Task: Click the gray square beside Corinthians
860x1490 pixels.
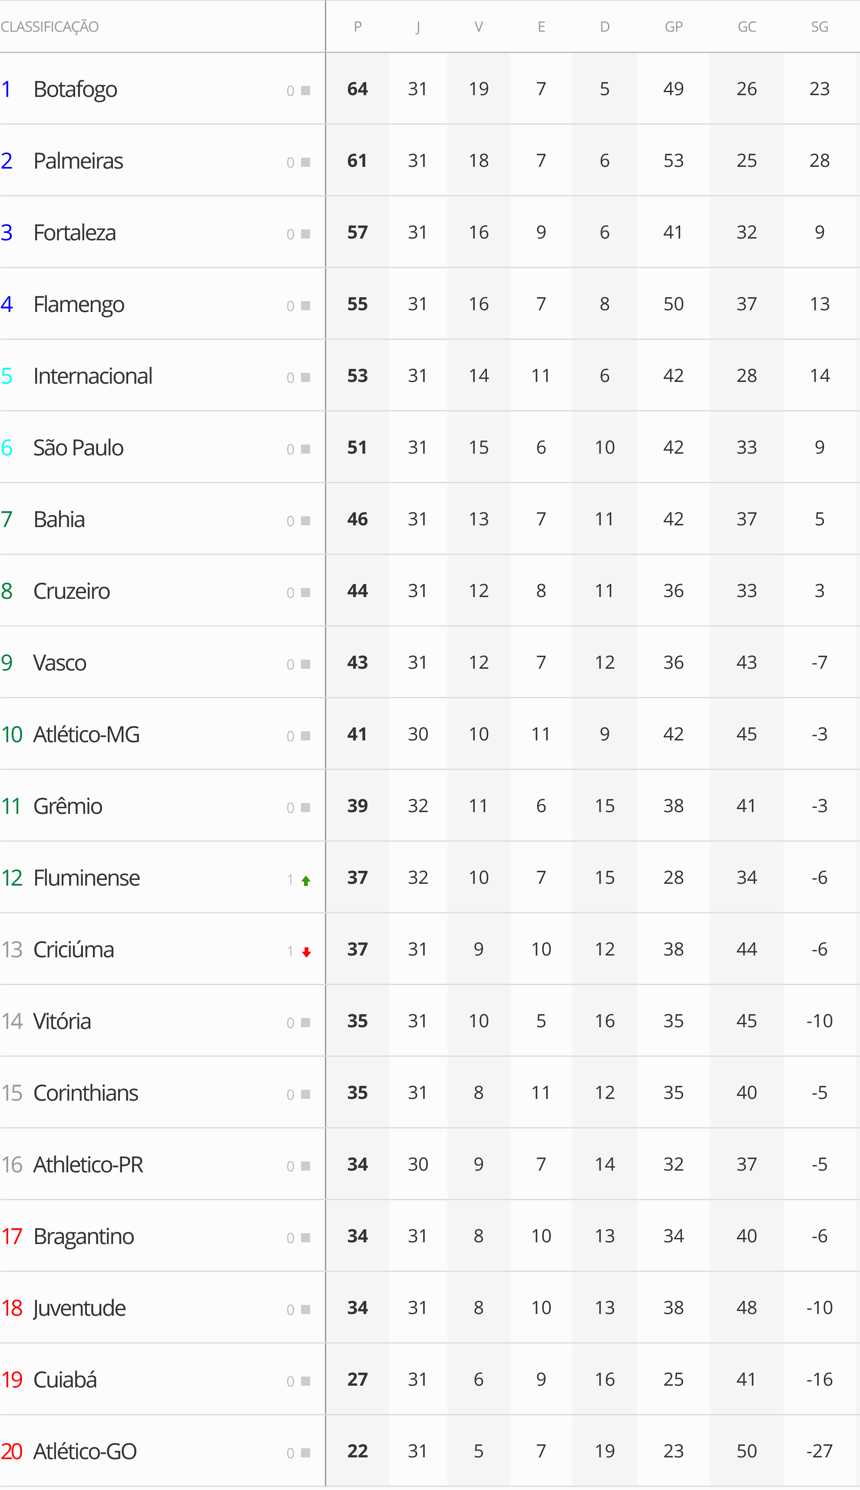Action: click(x=305, y=1094)
